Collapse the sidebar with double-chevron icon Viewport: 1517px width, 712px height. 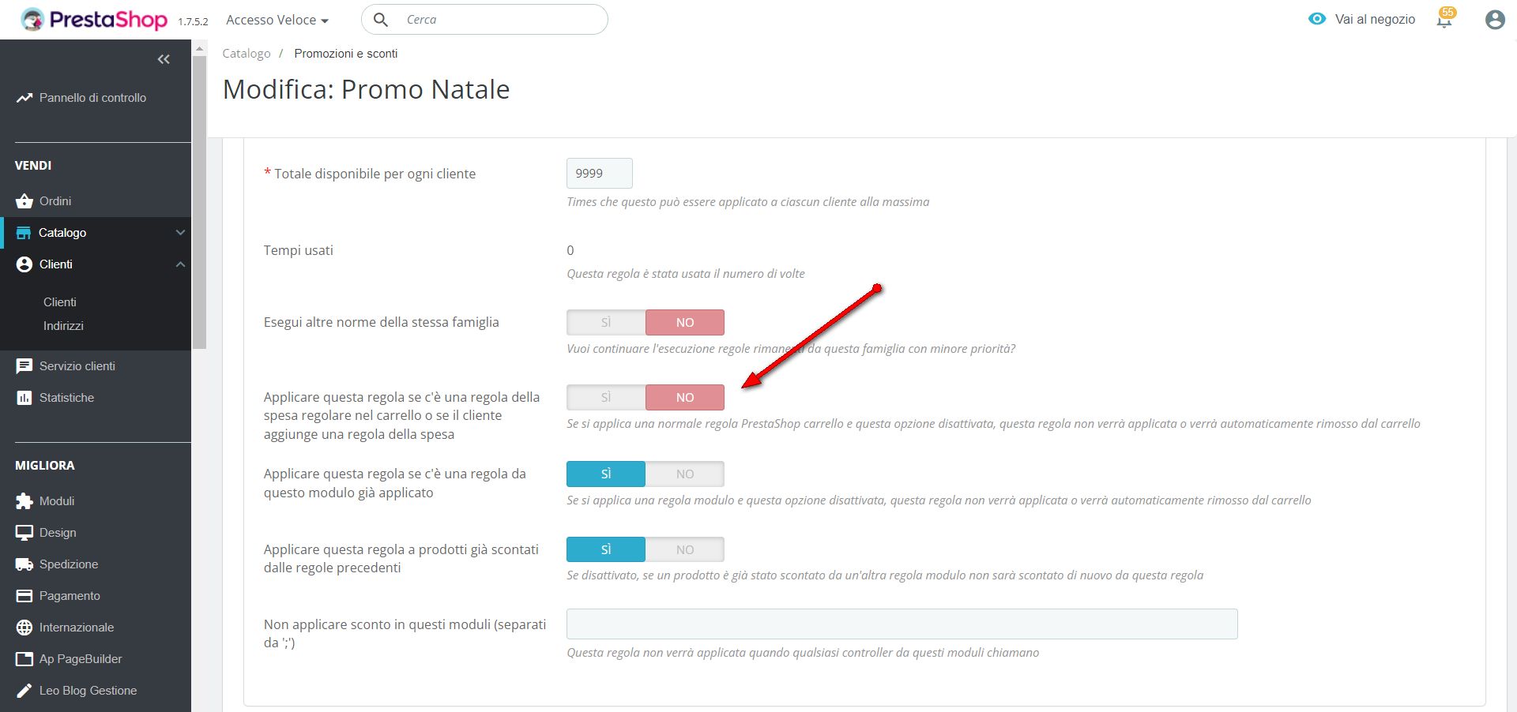[x=164, y=59]
